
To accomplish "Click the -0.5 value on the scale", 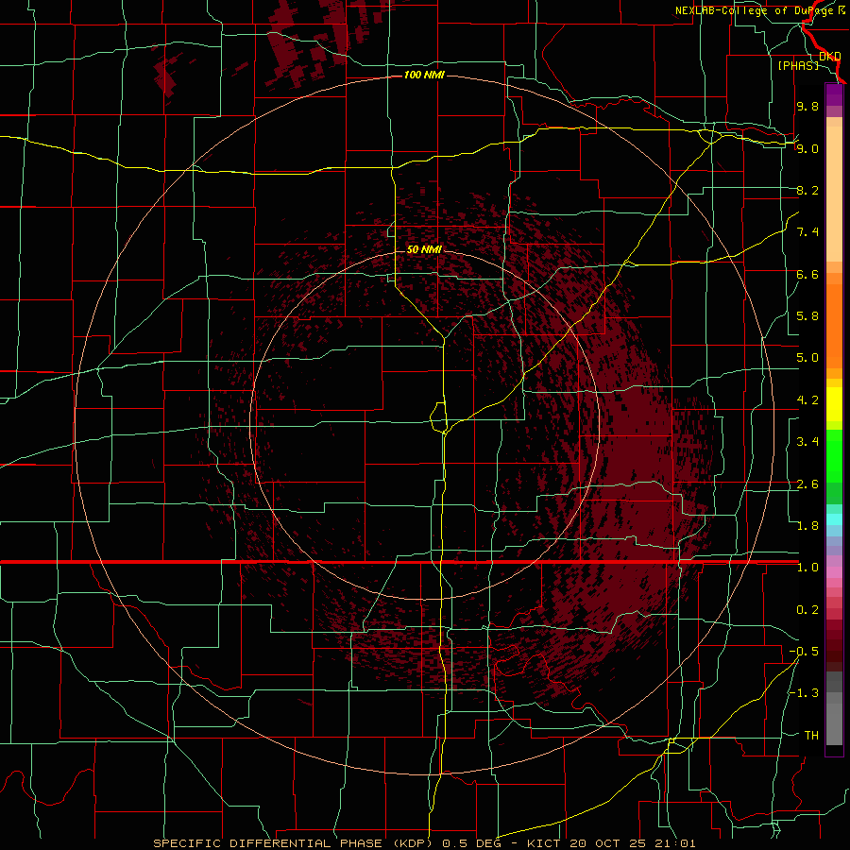I will (804, 652).
